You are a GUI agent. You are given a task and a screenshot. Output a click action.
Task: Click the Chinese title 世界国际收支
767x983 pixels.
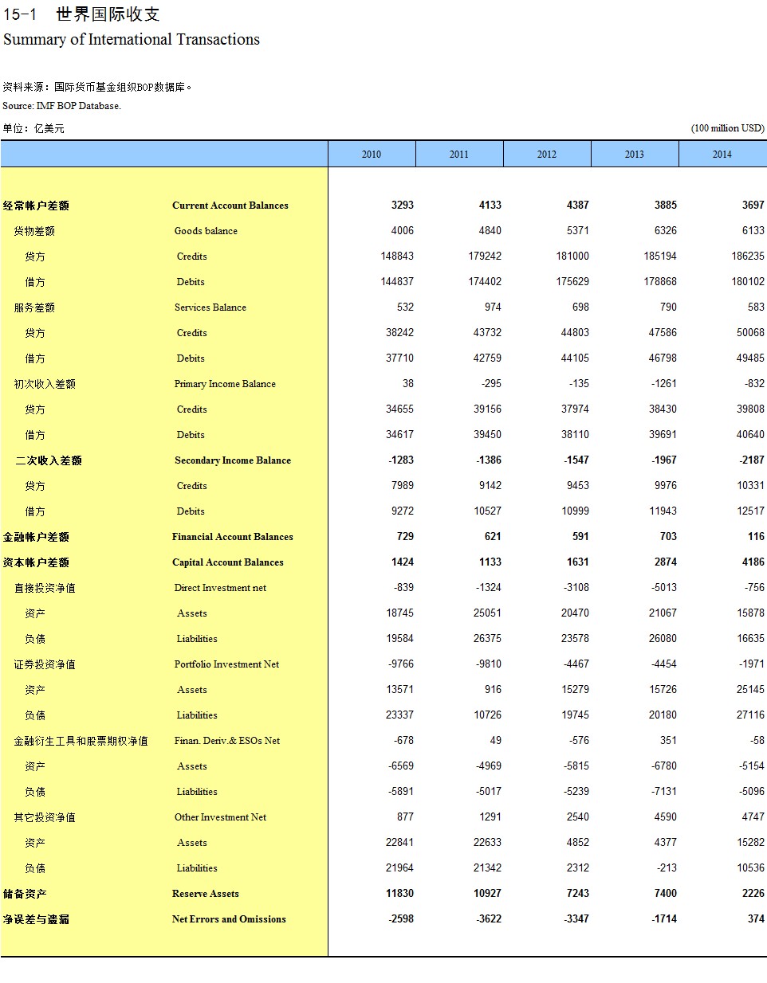coord(108,14)
